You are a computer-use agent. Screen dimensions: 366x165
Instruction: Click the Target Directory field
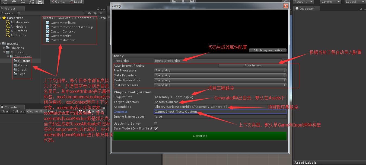[x=220, y=102]
